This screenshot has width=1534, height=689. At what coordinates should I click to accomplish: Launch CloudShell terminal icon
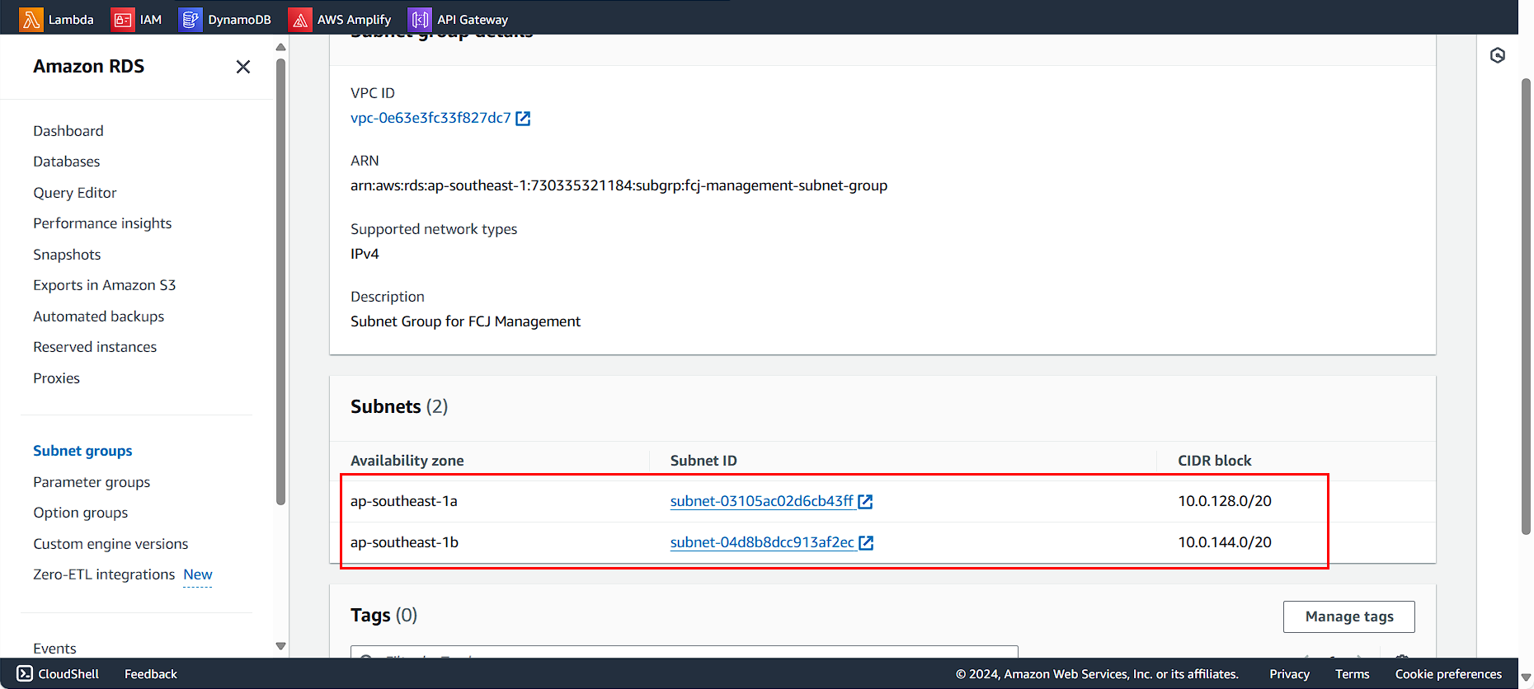[x=25, y=673]
